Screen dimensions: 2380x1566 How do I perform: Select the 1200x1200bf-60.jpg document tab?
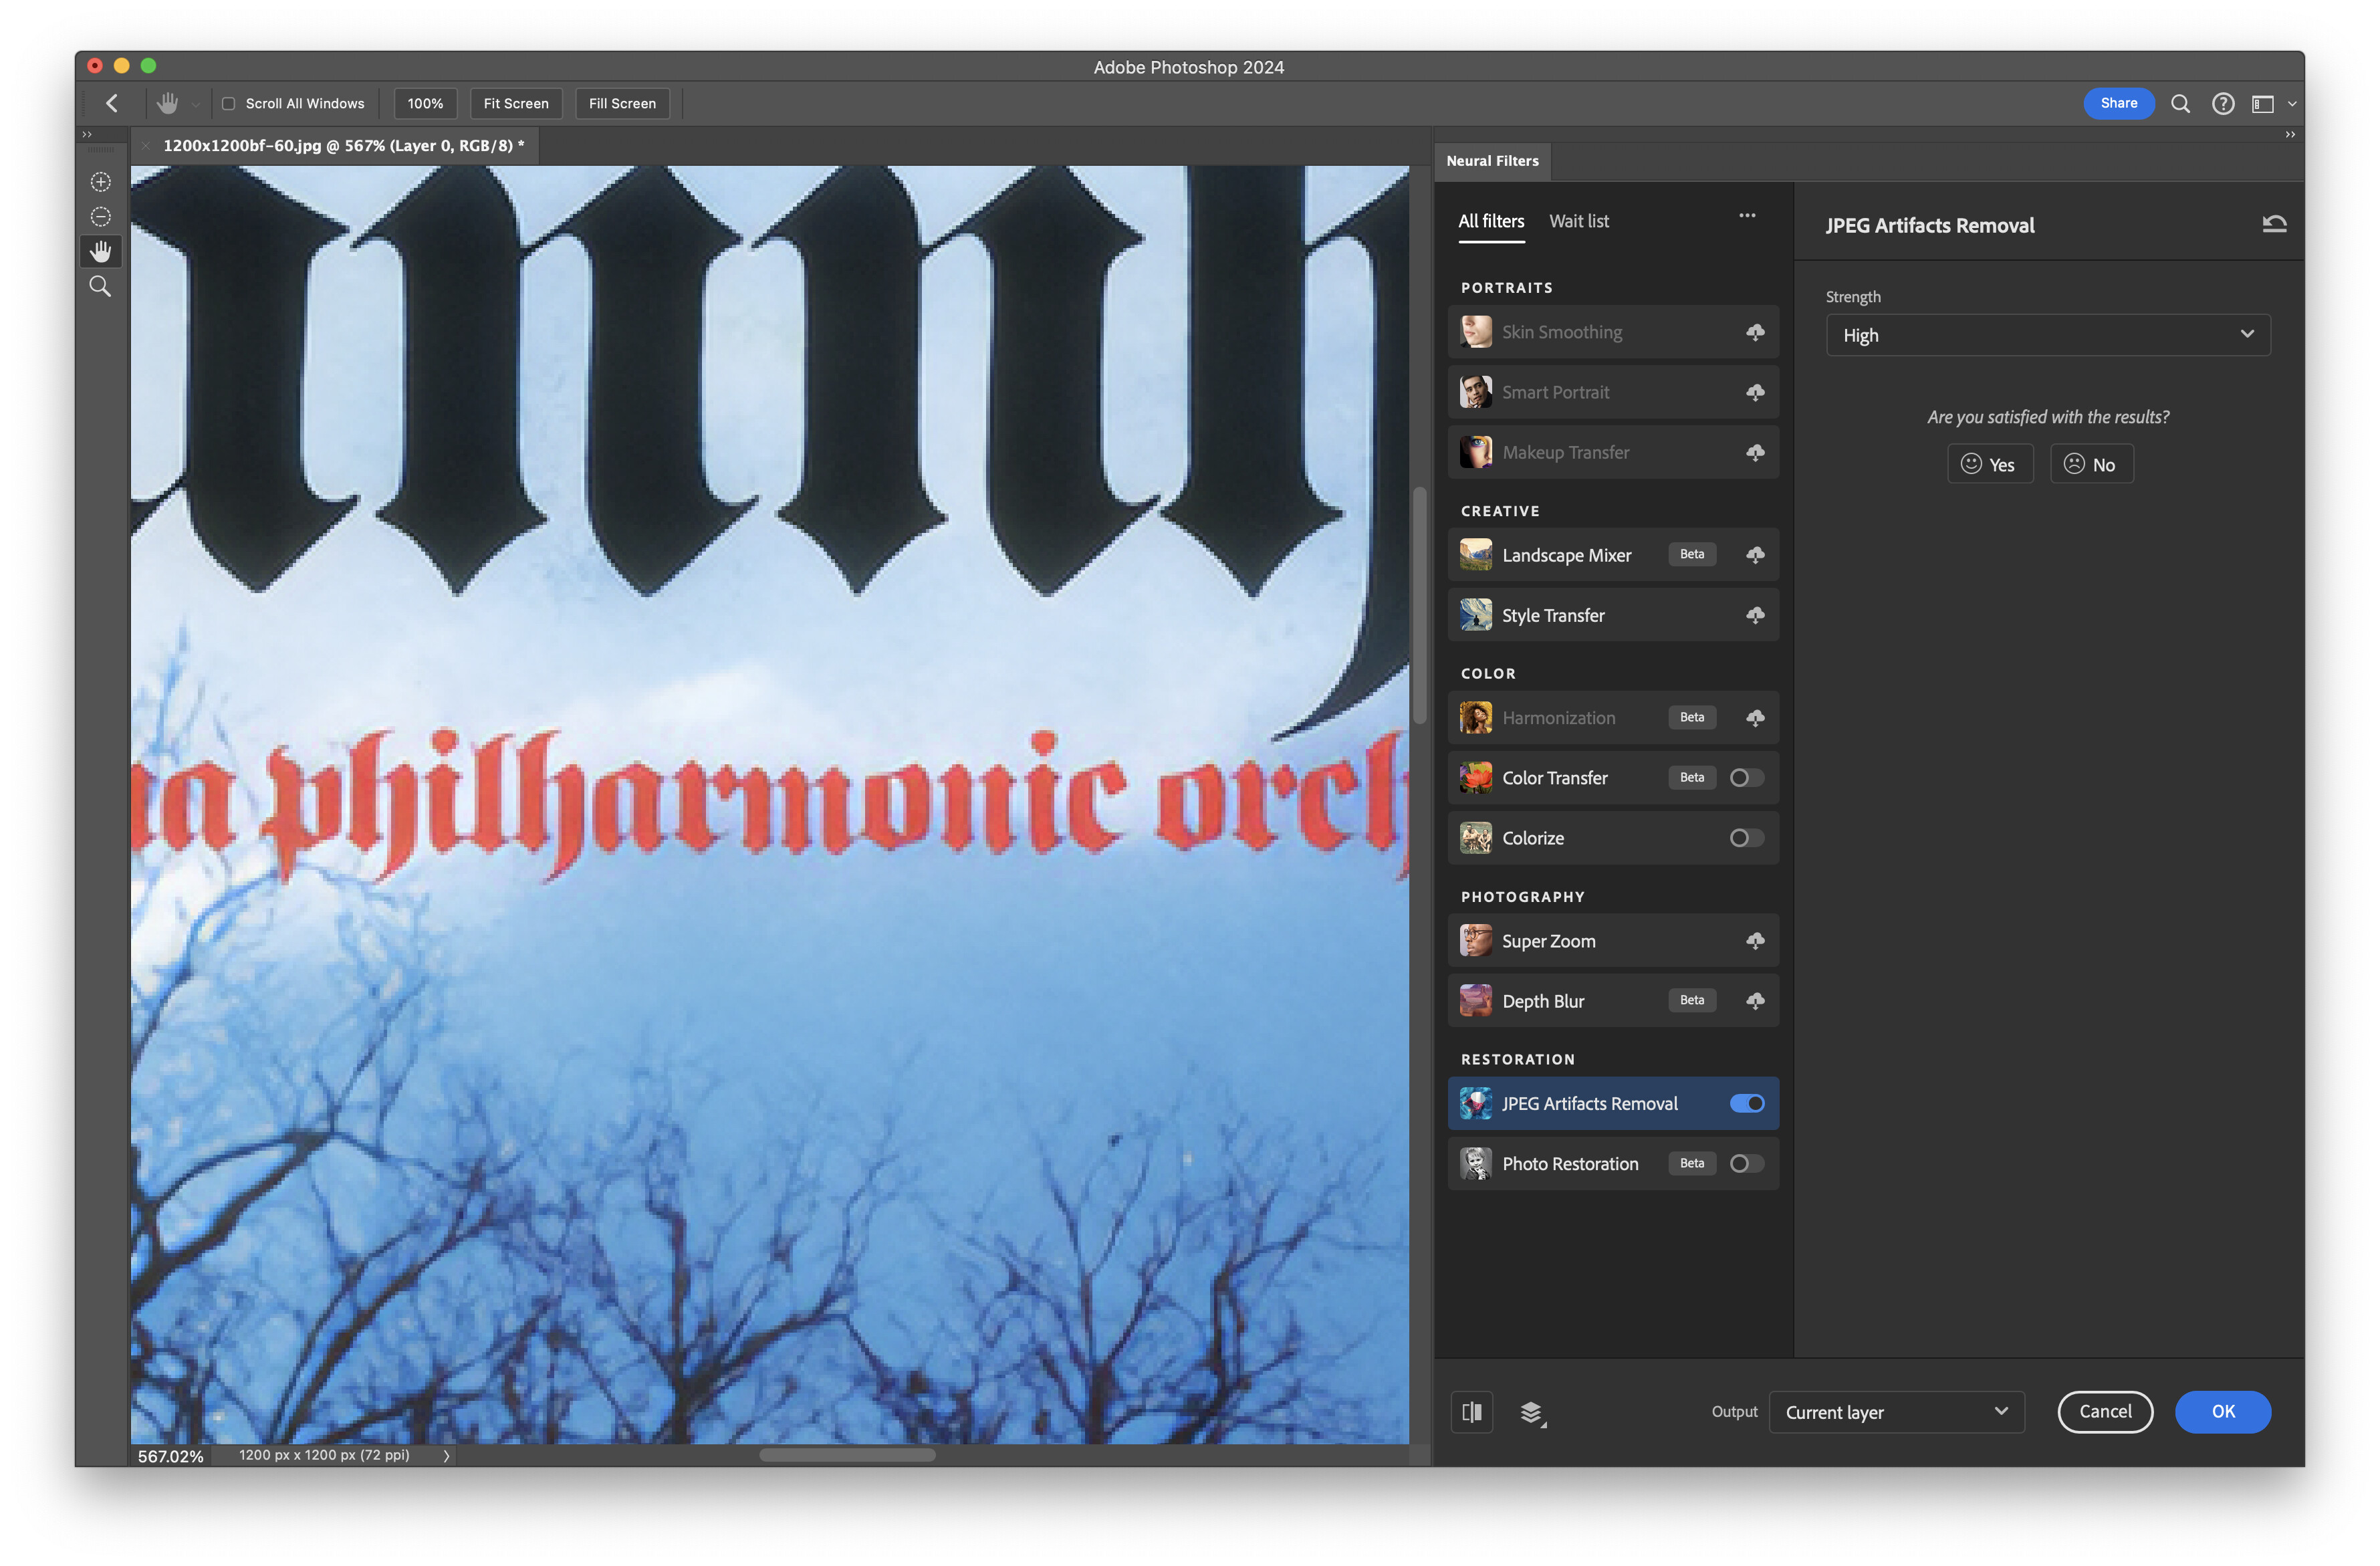click(343, 146)
